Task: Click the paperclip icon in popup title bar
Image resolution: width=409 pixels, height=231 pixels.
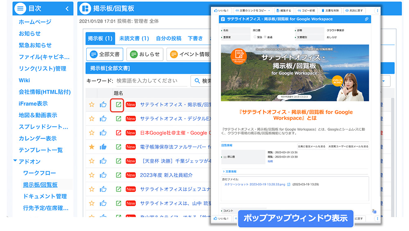Action: coord(366,19)
